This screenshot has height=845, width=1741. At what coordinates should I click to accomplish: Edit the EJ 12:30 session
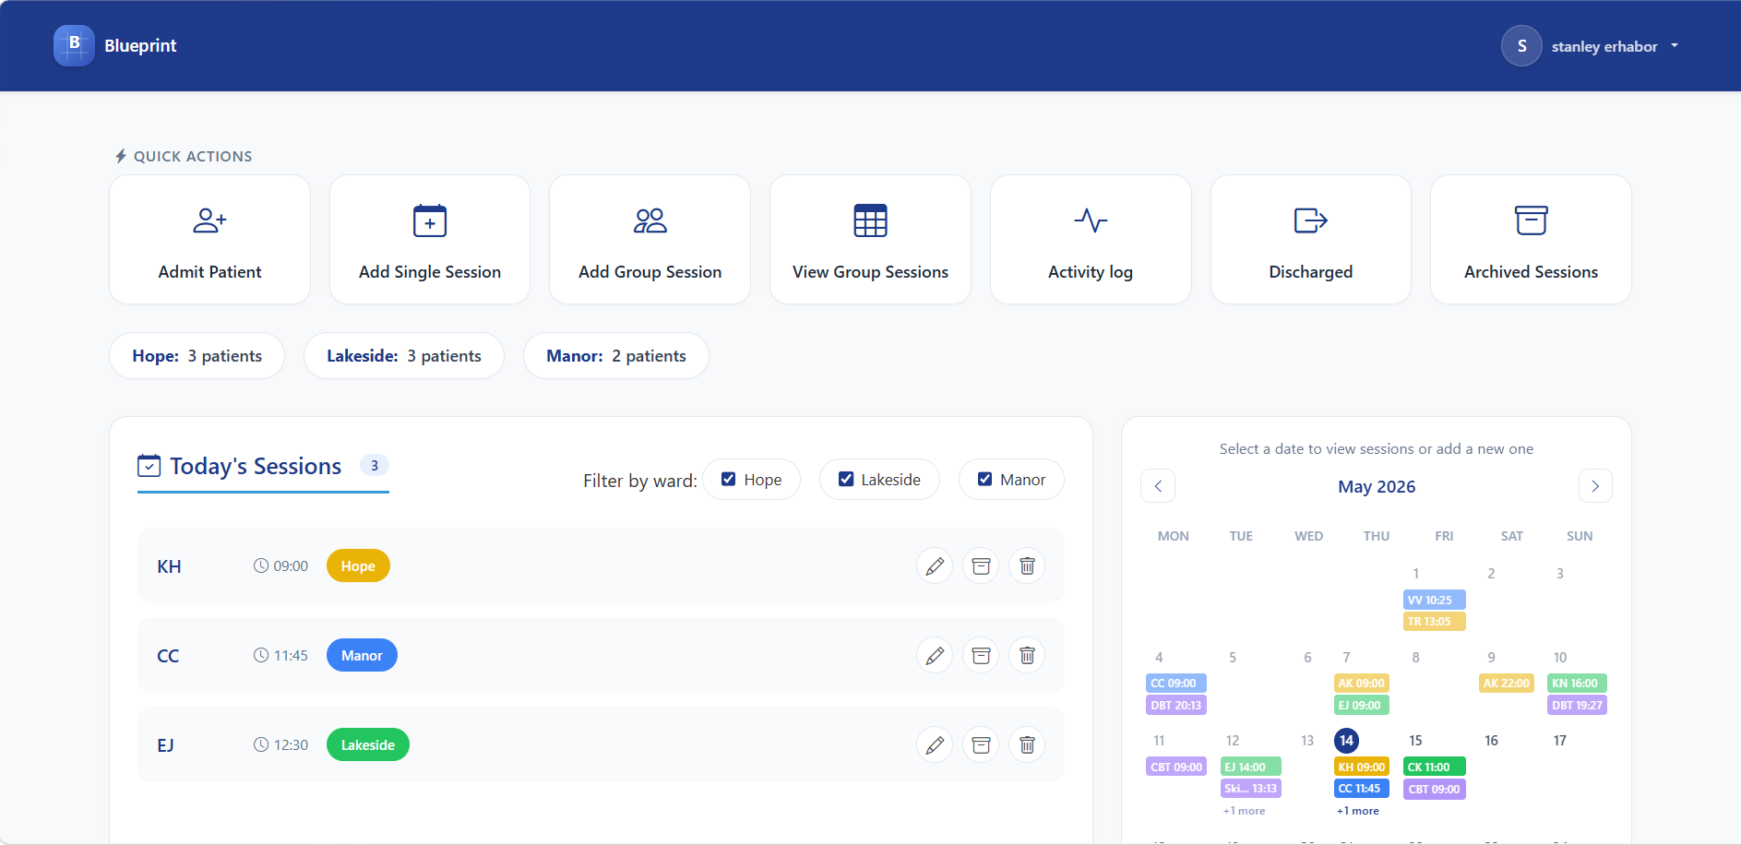[935, 745]
